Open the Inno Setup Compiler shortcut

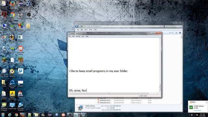click(20, 105)
